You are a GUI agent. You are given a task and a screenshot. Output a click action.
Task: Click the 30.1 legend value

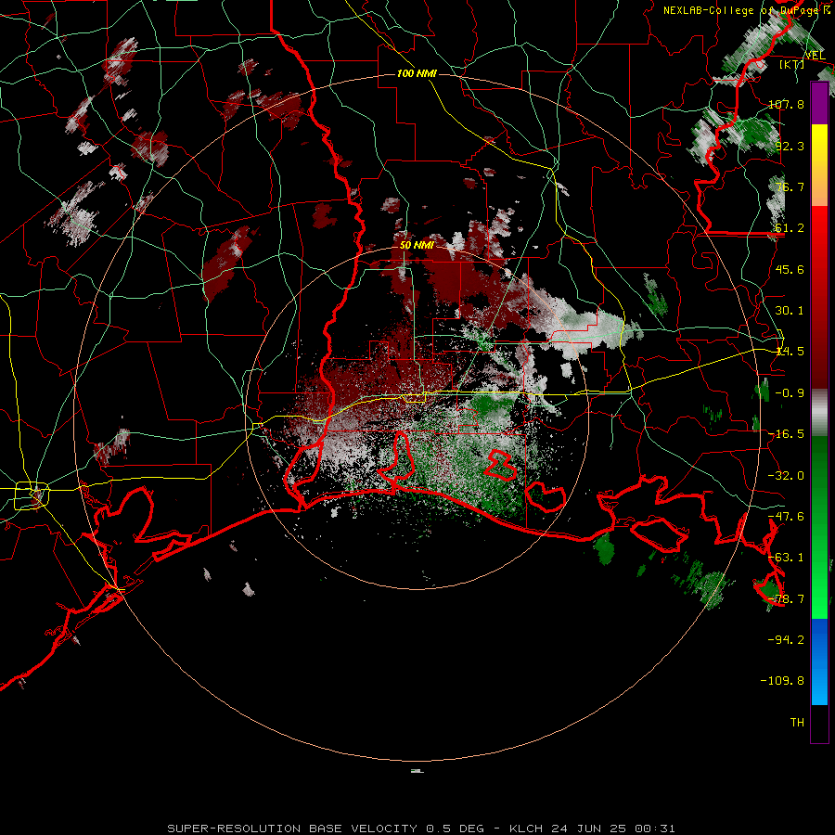790,311
